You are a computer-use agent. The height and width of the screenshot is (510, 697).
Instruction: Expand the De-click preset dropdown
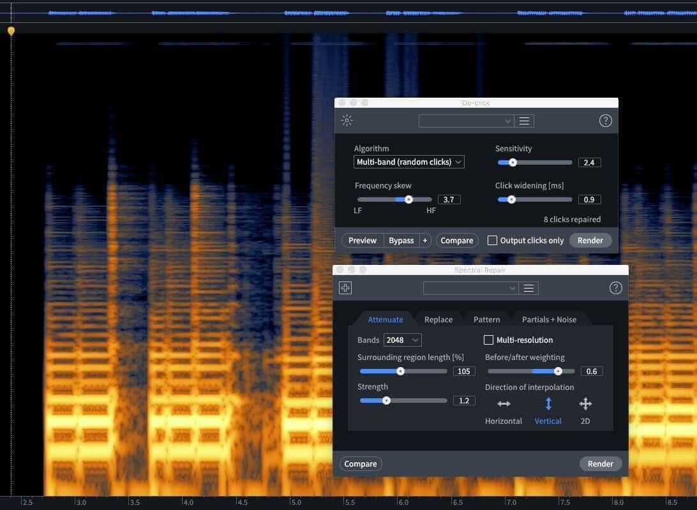(467, 121)
